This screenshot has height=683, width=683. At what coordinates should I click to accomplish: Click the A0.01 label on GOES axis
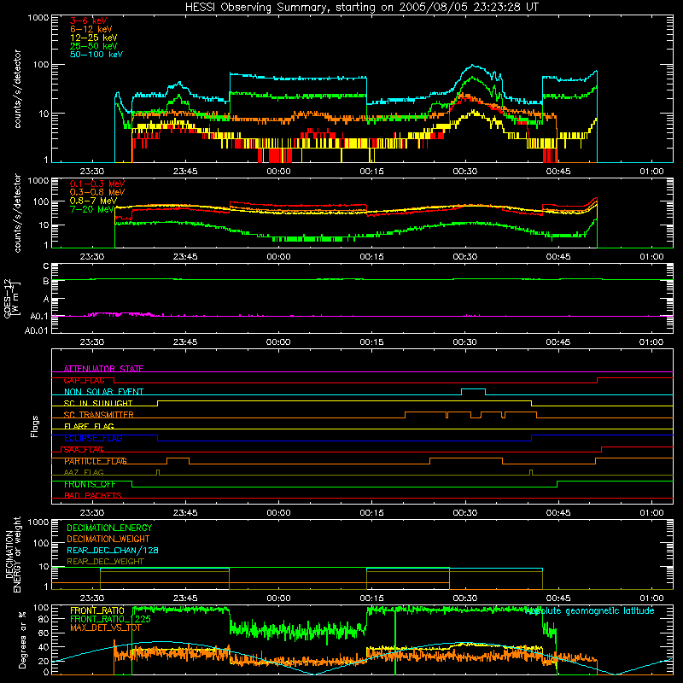(36, 330)
